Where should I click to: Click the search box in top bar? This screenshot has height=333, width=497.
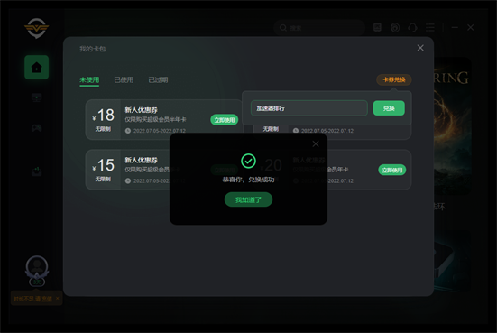pyautogui.click(x=319, y=28)
